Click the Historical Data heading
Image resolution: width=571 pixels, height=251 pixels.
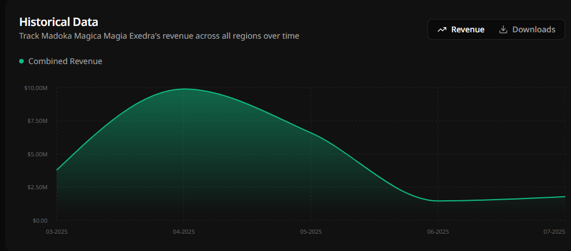click(58, 22)
